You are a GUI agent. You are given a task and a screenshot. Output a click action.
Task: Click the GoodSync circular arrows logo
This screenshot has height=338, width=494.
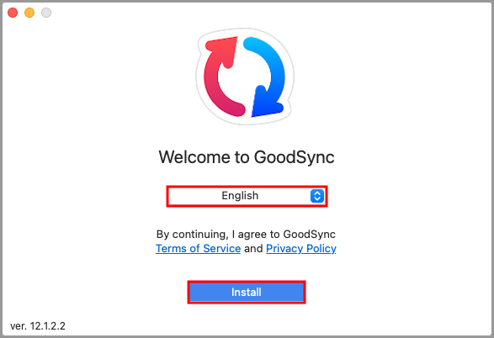(245, 77)
